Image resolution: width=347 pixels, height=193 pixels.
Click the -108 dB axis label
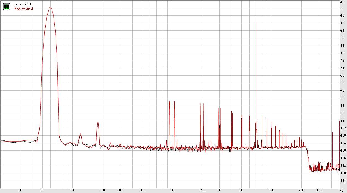click(343, 135)
